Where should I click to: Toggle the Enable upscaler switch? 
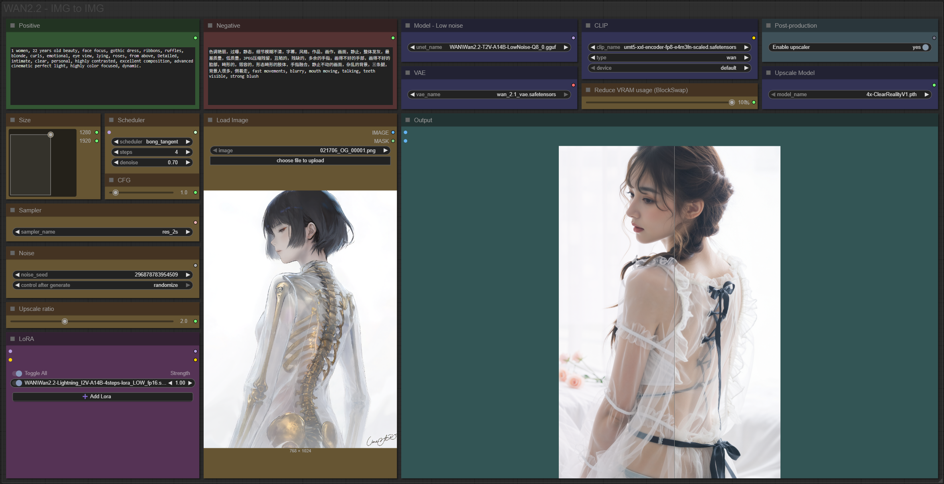pos(925,47)
